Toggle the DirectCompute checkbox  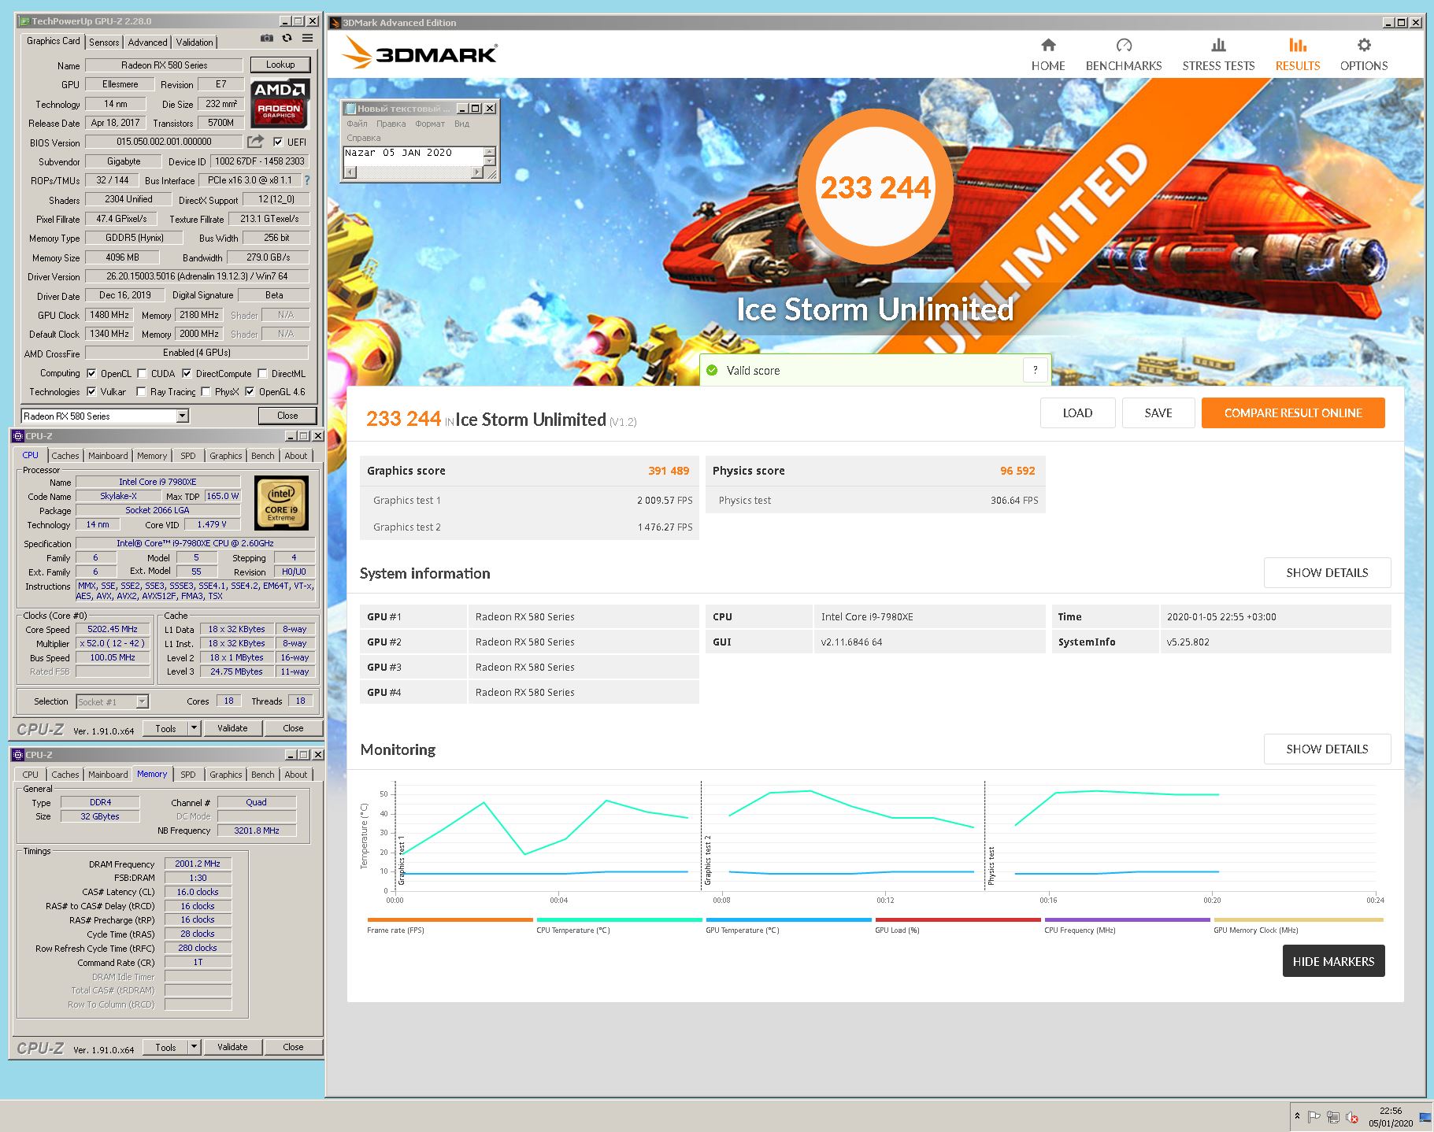(x=187, y=373)
